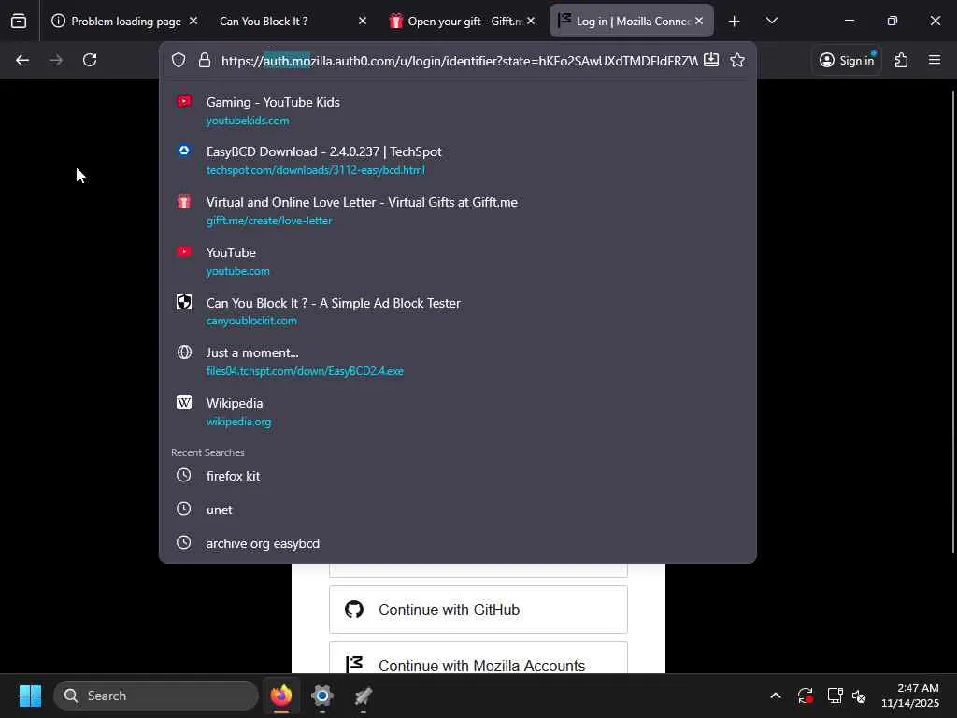Click the wikipedia.org URL text
Screen dimensions: 957x718
point(238,422)
